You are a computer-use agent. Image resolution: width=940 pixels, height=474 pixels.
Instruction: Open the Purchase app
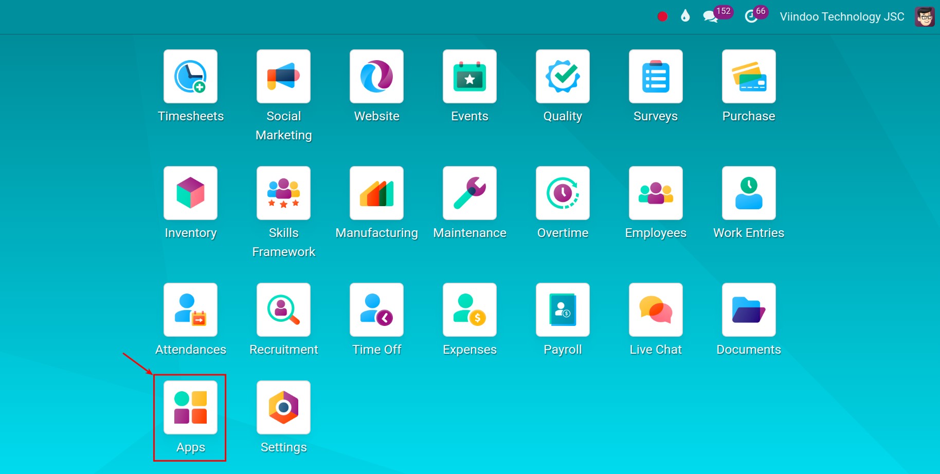[749, 77]
